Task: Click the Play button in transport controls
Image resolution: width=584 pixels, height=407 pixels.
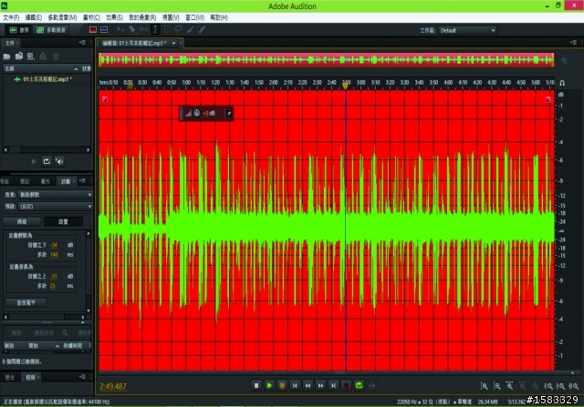Action: coord(270,386)
